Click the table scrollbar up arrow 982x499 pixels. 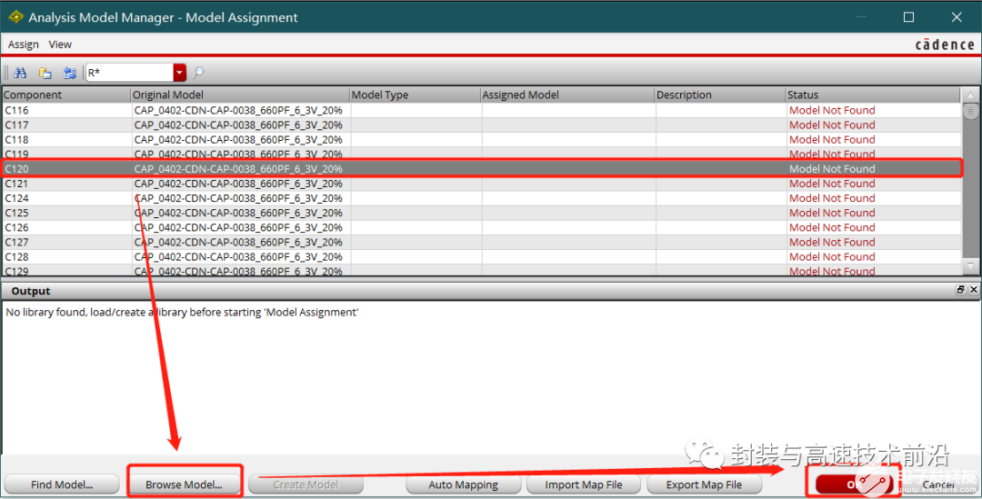[x=971, y=95]
